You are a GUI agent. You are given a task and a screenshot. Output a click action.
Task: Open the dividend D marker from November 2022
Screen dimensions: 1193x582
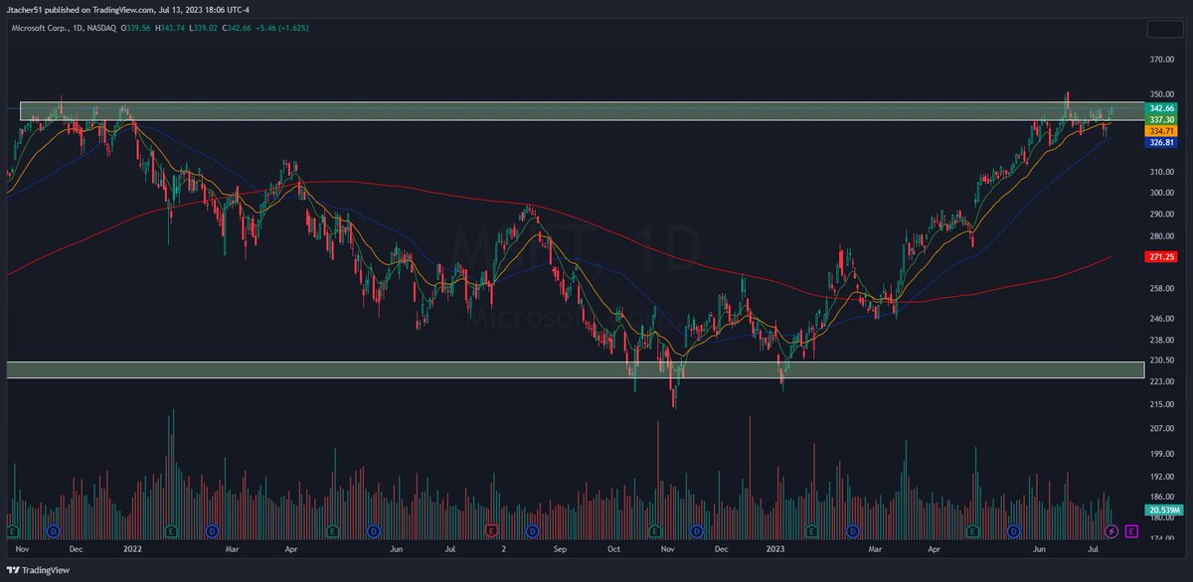click(x=697, y=531)
